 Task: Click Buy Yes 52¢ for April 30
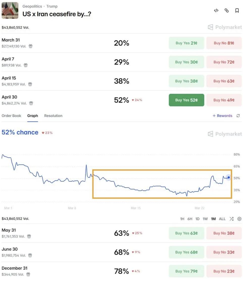click(186, 100)
